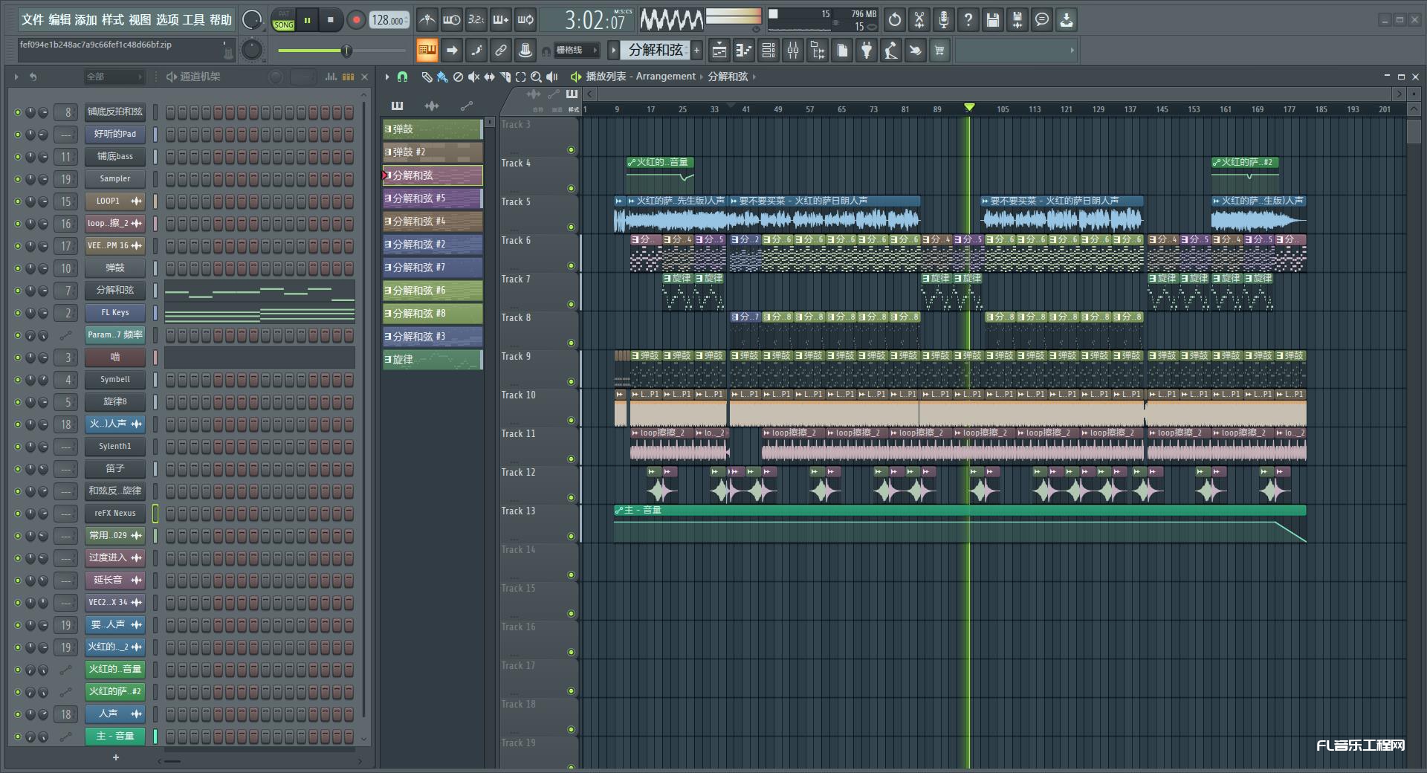Open the 帮助 menu
Screen dimensions: 1427x773
click(220, 20)
